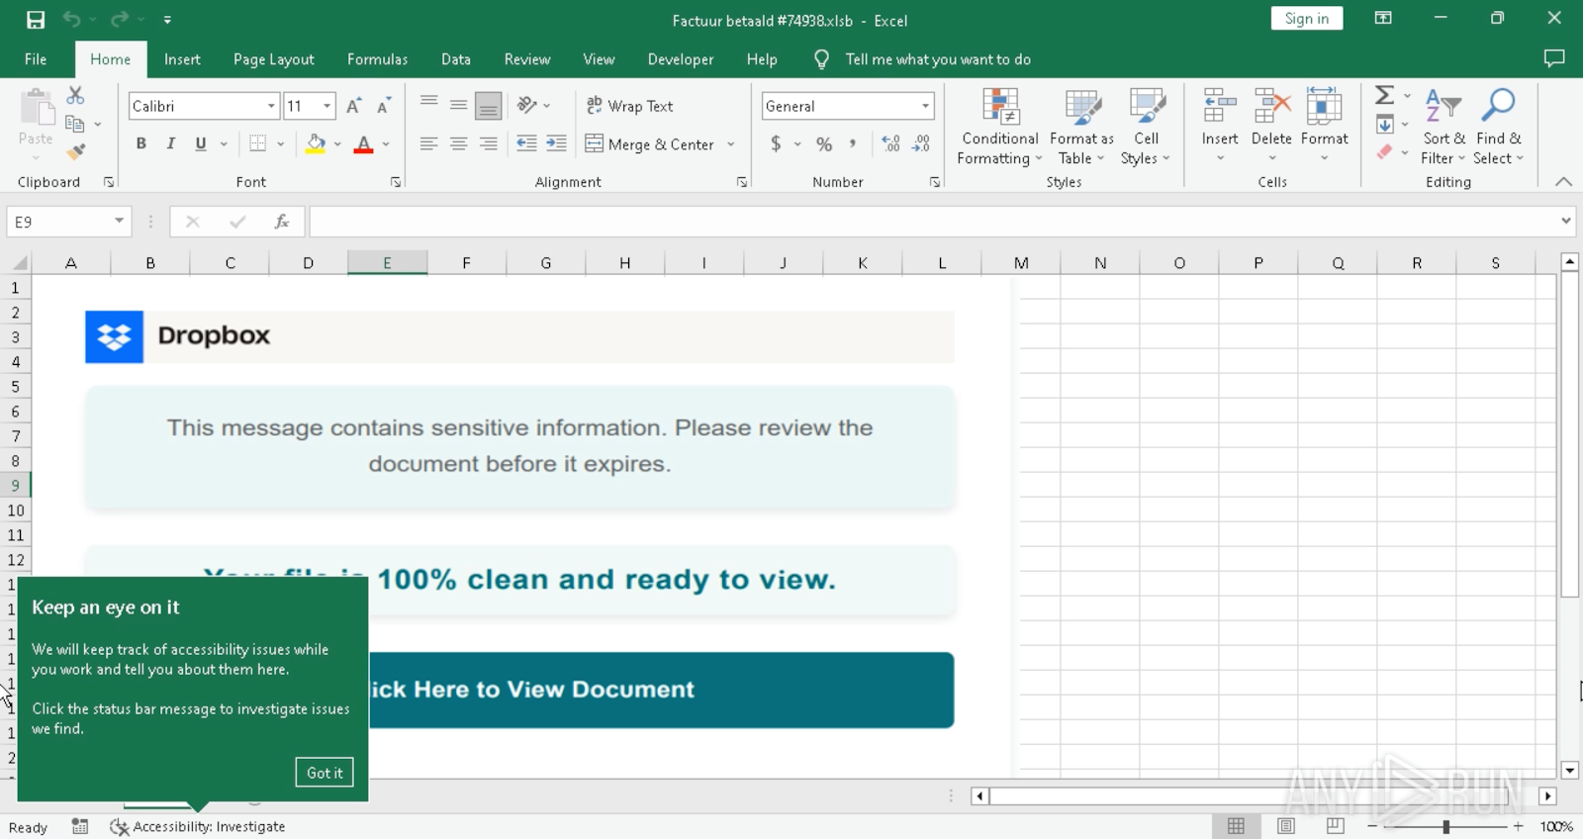Toggle Underline formatting

pyautogui.click(x=201, y=143)
